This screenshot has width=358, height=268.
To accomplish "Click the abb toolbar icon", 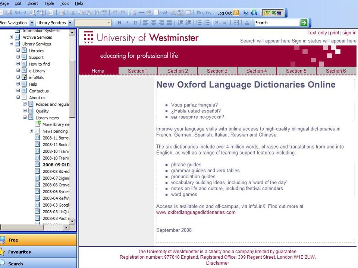I will click(x=165, y=13).
